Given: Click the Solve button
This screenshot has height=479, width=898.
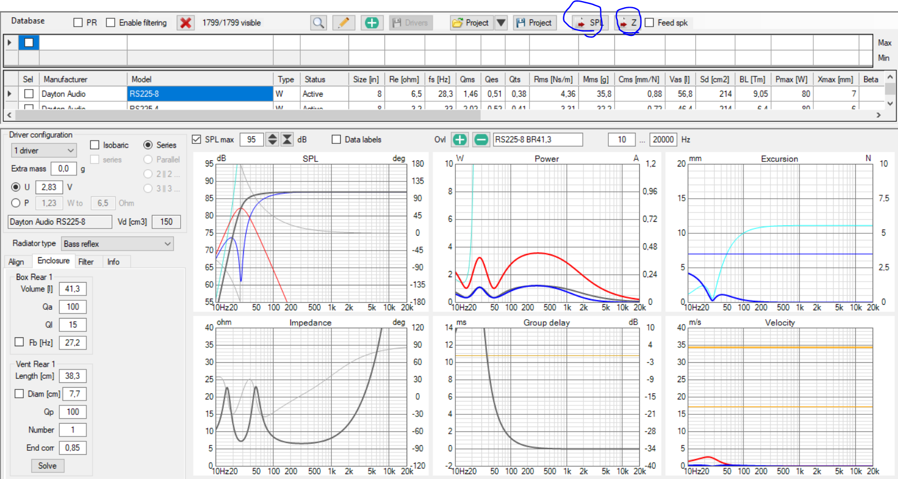Looking at the screenshot, I should 47,466.
